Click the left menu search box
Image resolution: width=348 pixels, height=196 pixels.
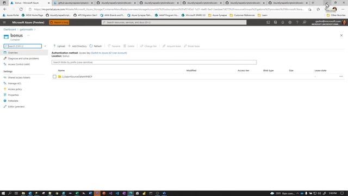pos(23,46)
